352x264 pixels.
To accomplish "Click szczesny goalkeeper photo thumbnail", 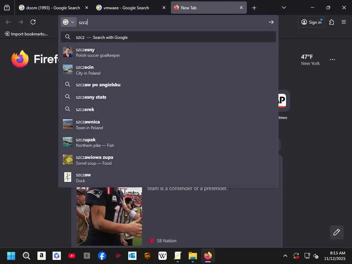I will (68, 52).
